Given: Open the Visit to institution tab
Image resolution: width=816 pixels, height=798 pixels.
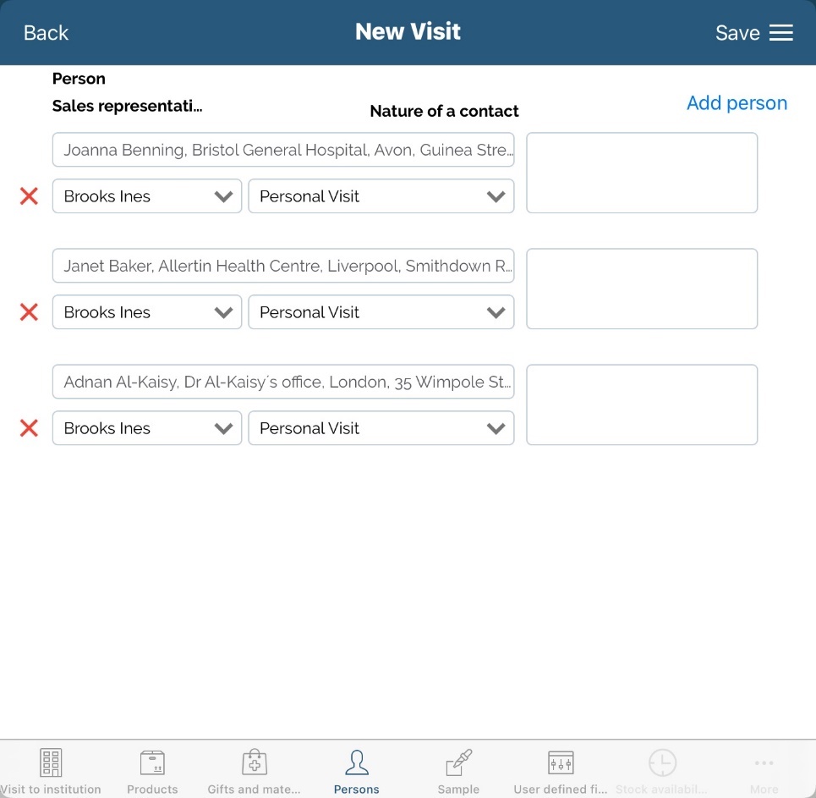Looking at the screenshot, I should click(x=51, y=771).
